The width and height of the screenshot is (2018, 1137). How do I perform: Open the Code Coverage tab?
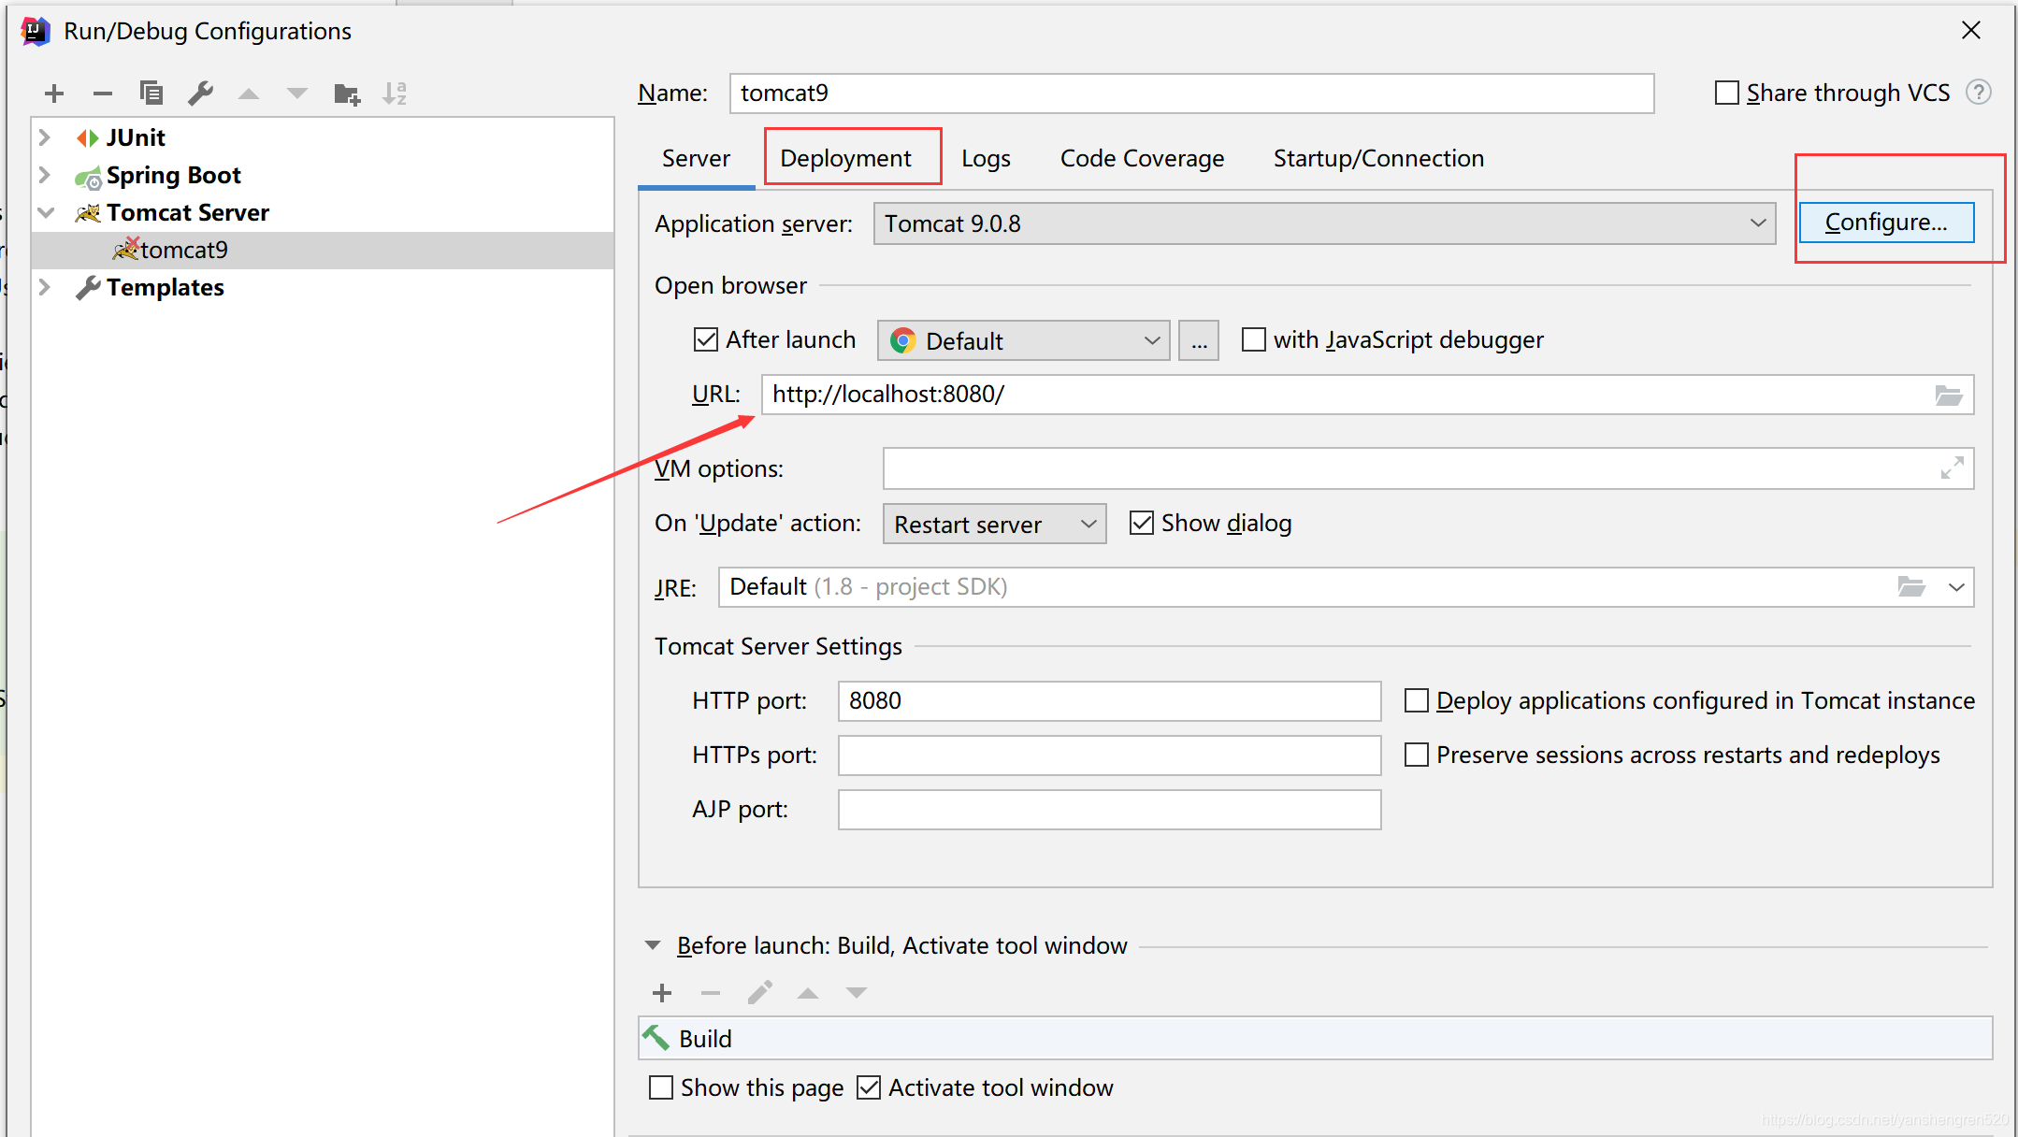click(1142, 158)
